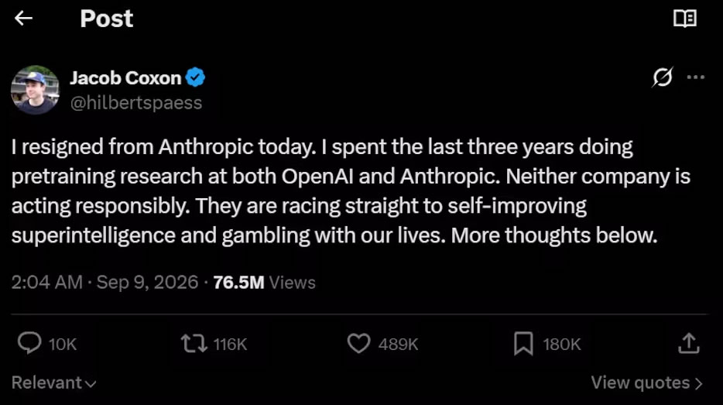Open Jacob Coxon's profile avatar
Viewport: 723px width, 405px height.
coord(35,90)
